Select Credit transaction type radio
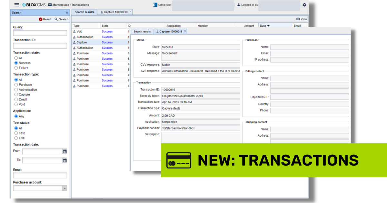This screenshot has width=387, height=203. click(x=16, y=99)
